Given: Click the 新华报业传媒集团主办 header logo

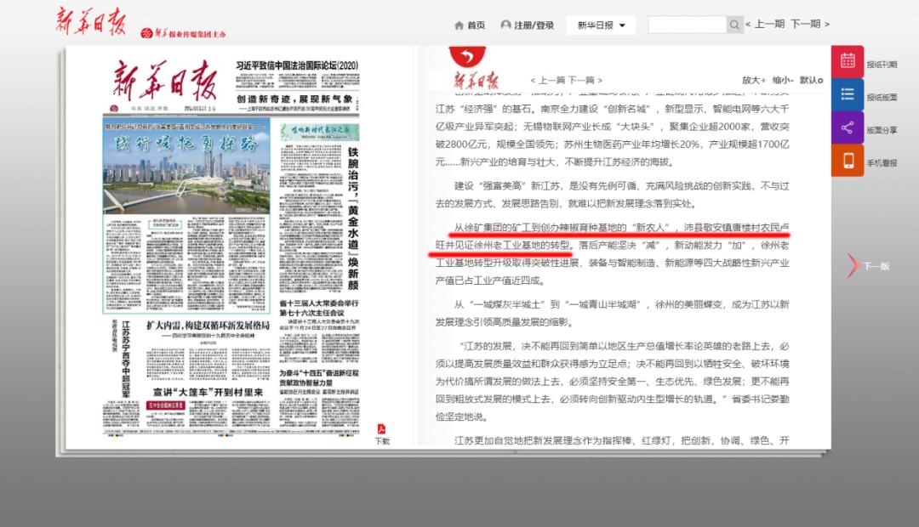Looking at the screenshot, I should click(184, 33).
